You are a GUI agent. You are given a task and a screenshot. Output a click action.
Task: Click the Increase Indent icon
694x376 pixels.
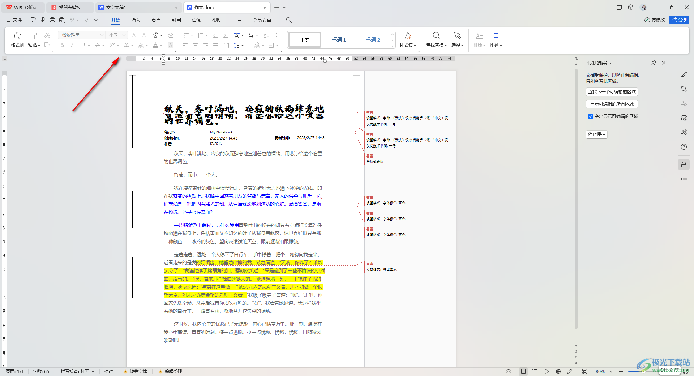click(x=226, y=35)
